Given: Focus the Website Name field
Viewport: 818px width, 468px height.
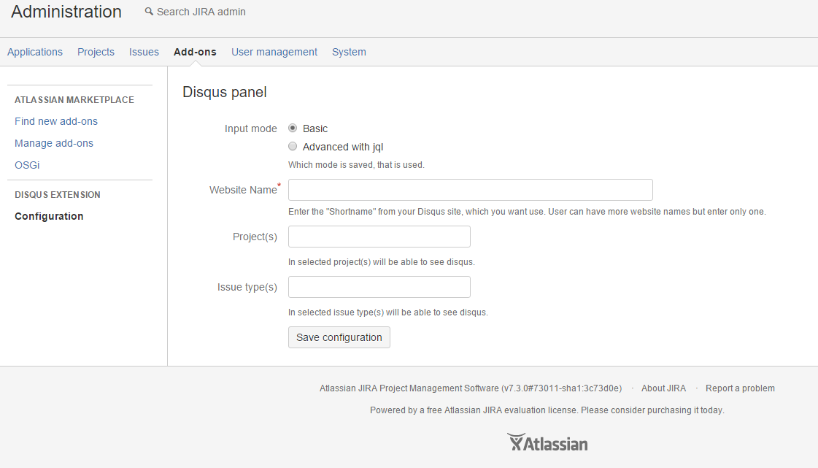Looking at the screenshot, I should pyautogui.click(x=471, y=190).
